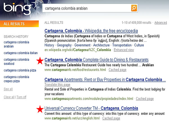This screenshot has height=126, width=169.
Task: Go to Wikipedia Geography section link
Action: pos(65,45)
